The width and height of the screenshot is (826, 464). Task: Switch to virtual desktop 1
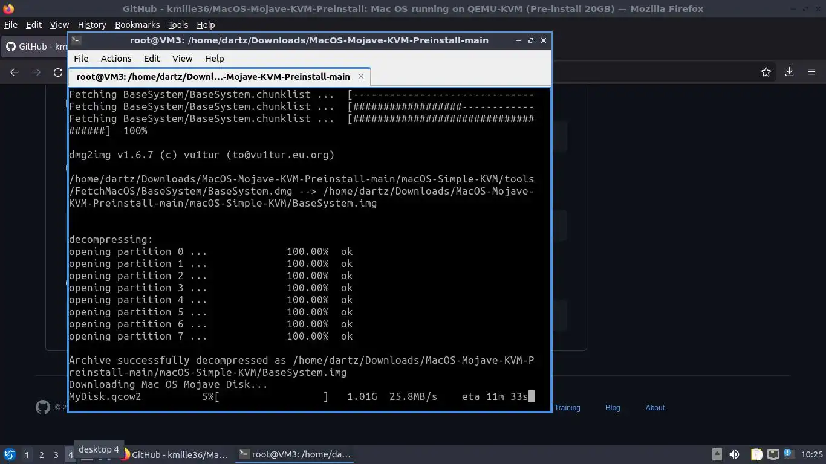click(x=27, y=454)
